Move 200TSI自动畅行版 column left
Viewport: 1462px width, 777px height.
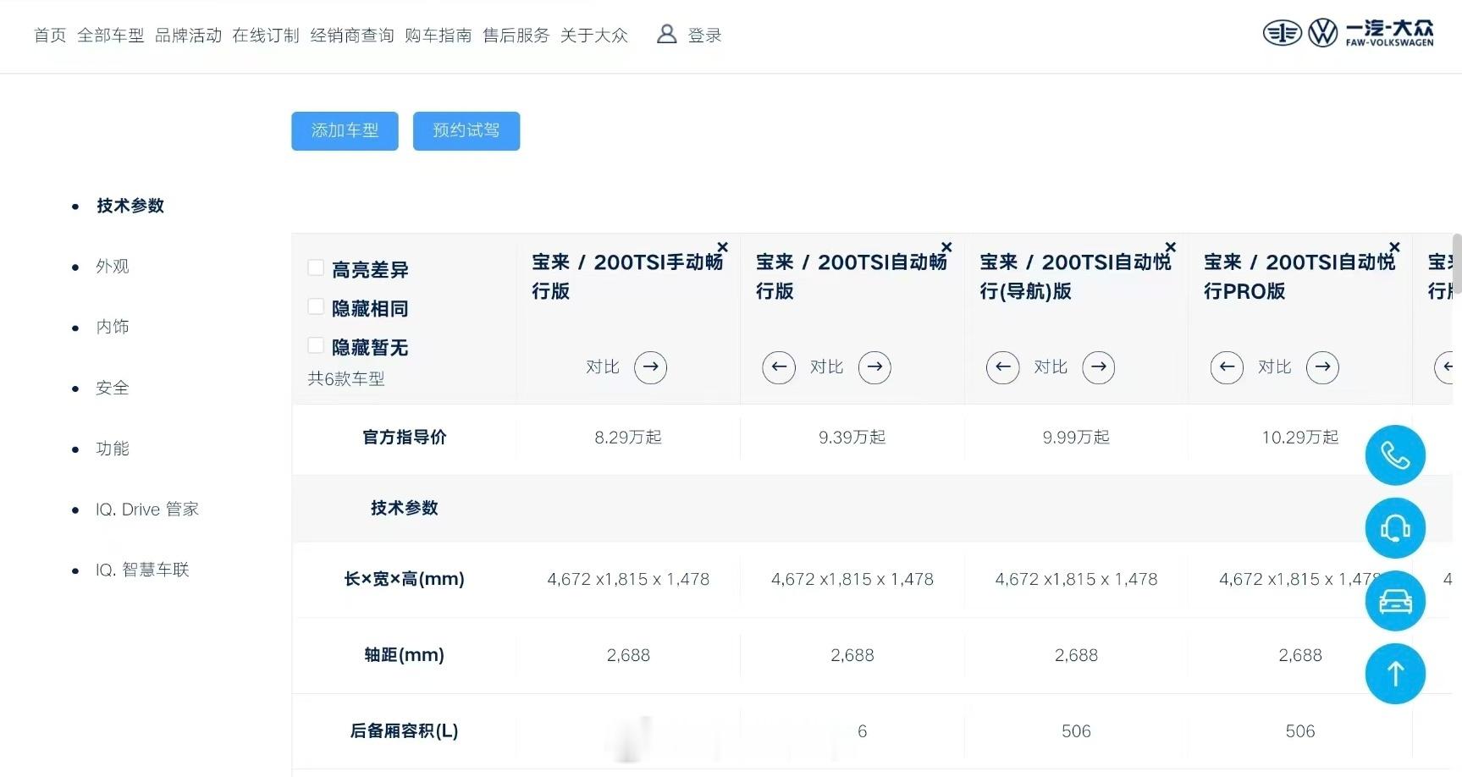(x=779, y=367)
